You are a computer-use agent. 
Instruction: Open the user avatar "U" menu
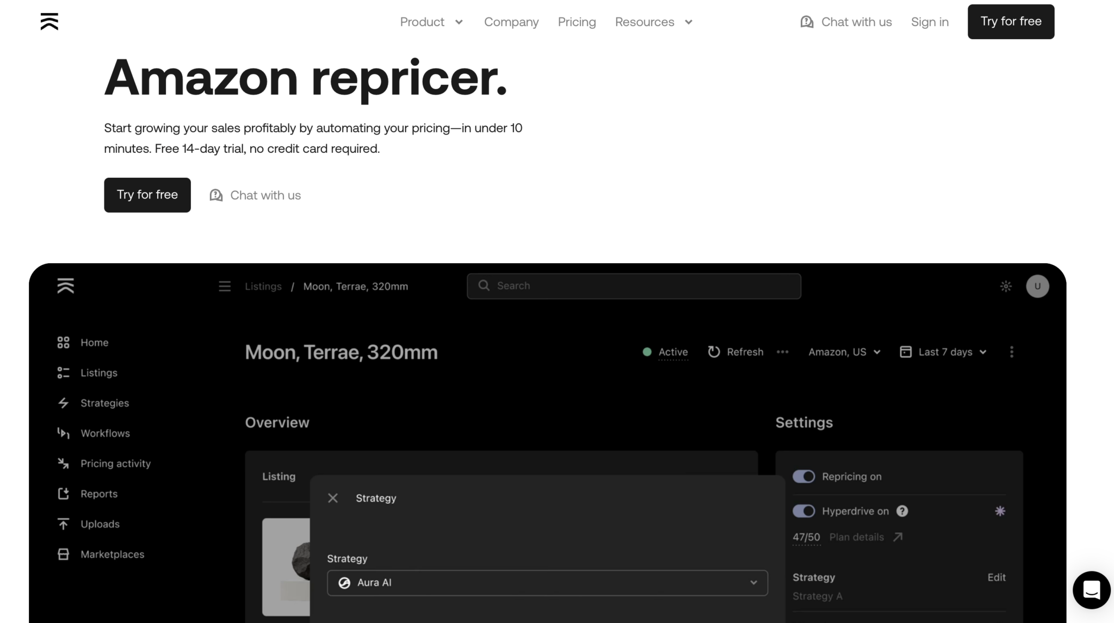pos(1037,286)
